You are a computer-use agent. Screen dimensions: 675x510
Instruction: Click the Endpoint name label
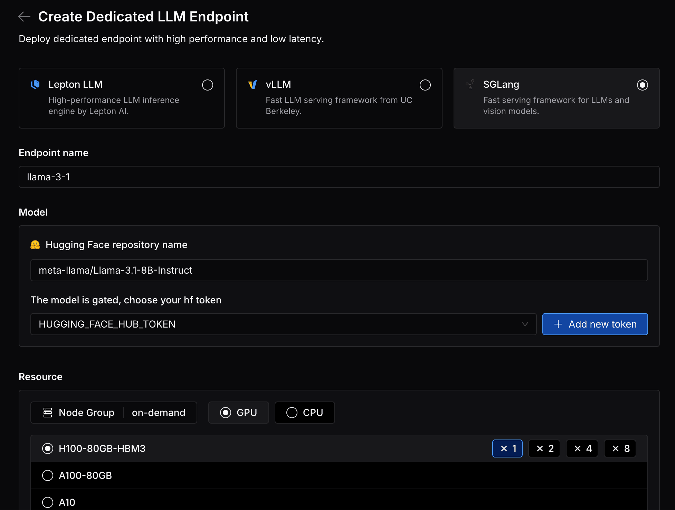coord(54,153)
